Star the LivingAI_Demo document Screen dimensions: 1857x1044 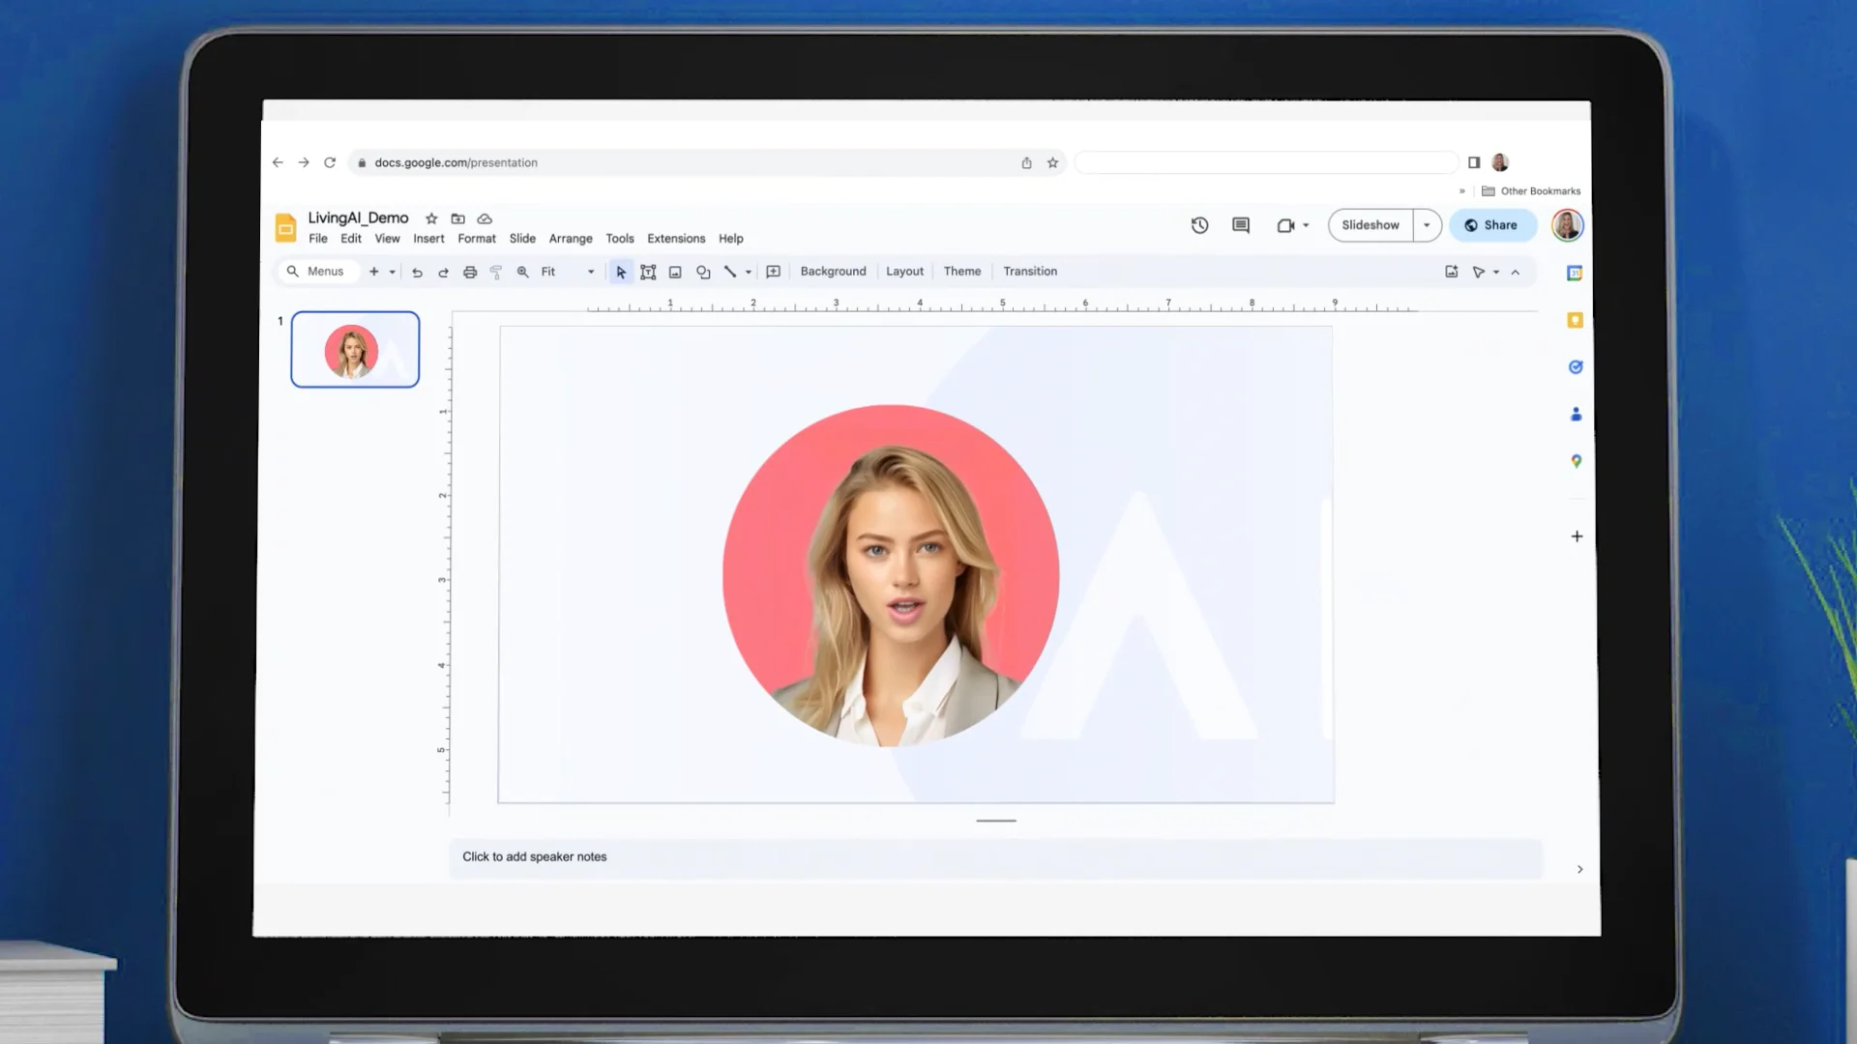pyautogui.click(x=431, y=218)
